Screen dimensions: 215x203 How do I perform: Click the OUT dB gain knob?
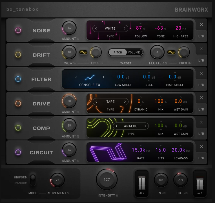(180, 180)
